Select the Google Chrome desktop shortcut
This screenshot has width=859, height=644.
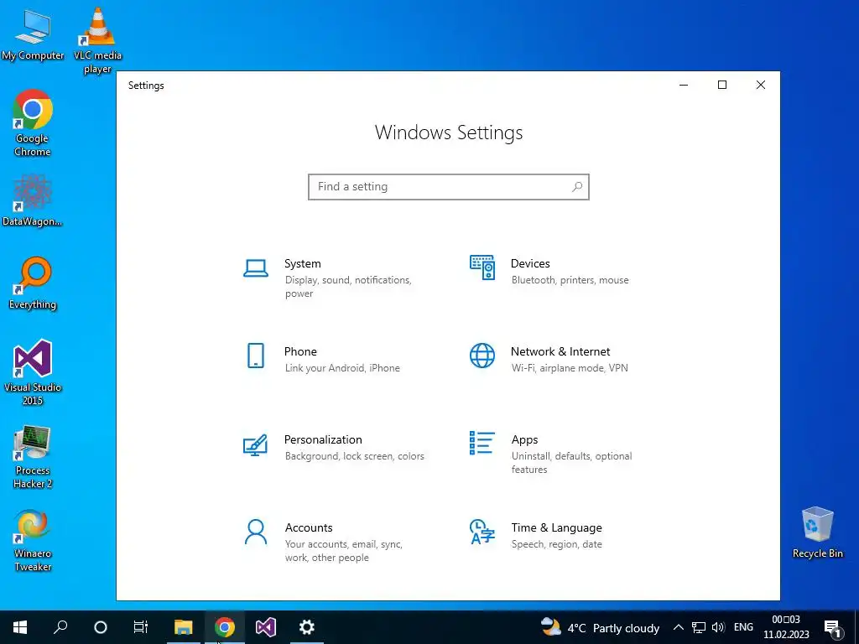click(33, 123)
